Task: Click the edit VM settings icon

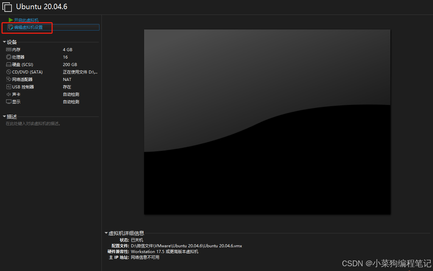Action: click(x=11, y=27)
